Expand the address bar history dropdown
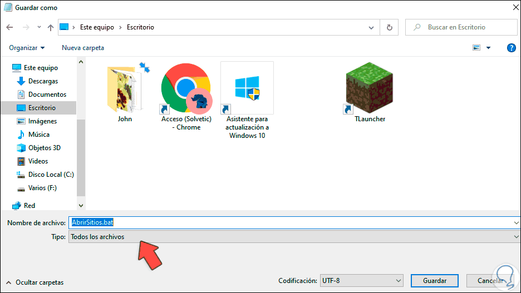521x293 pixels. (x=371, y=28)
